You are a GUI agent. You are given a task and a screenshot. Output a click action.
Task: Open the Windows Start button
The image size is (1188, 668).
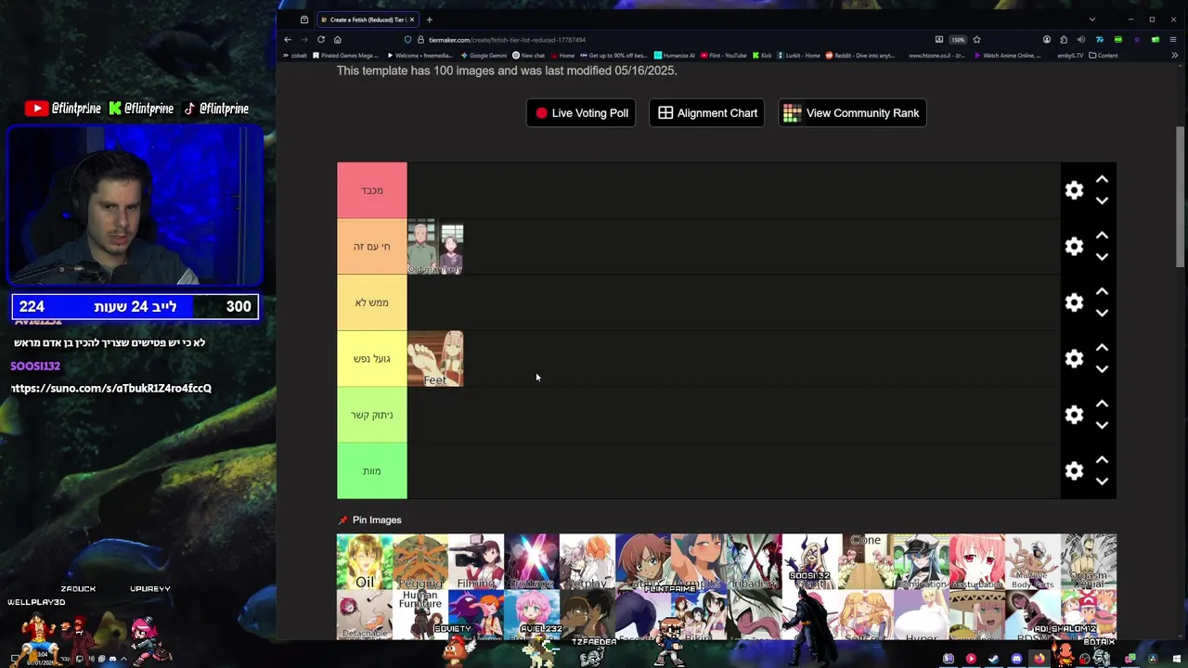coord(1177,659)
